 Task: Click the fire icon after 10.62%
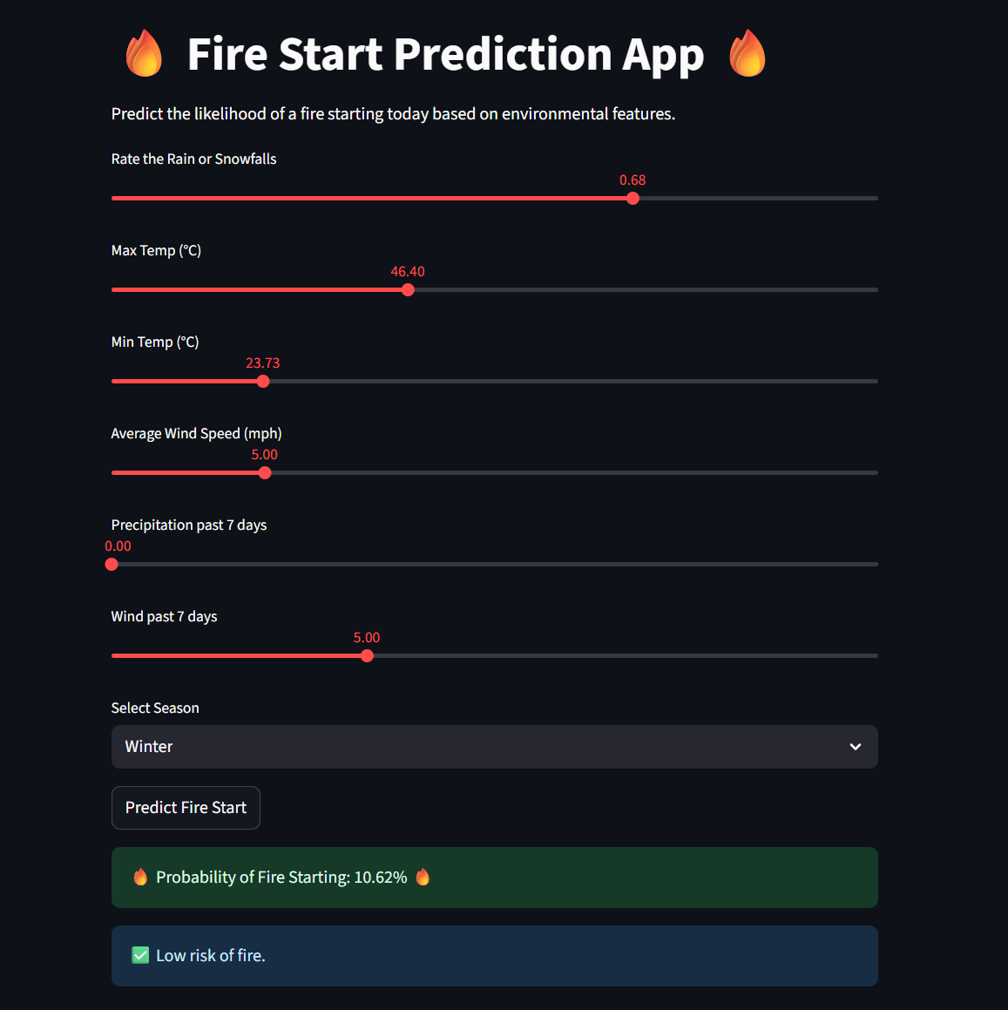[423, 877]
